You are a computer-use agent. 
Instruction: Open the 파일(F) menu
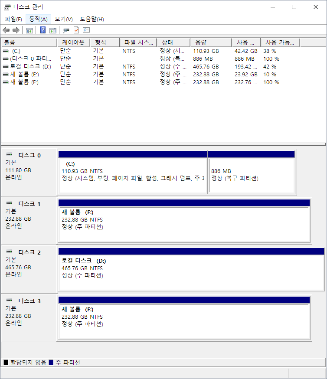click(x=13, y=19)
